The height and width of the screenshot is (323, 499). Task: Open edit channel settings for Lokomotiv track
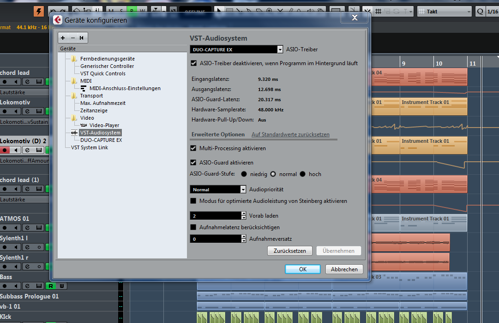(x=27, y=111)
